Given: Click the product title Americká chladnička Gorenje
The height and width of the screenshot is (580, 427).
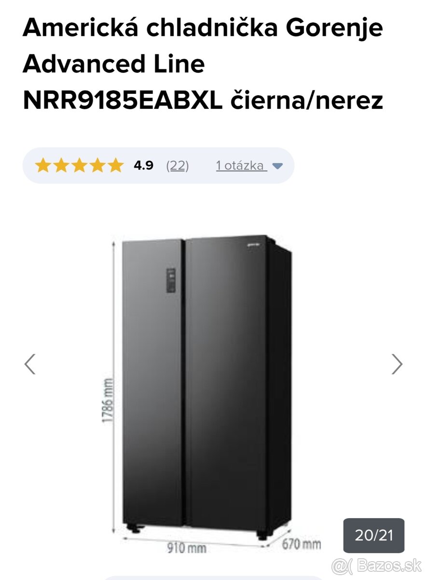Looking at the screenshot, I should click(203, 28).
